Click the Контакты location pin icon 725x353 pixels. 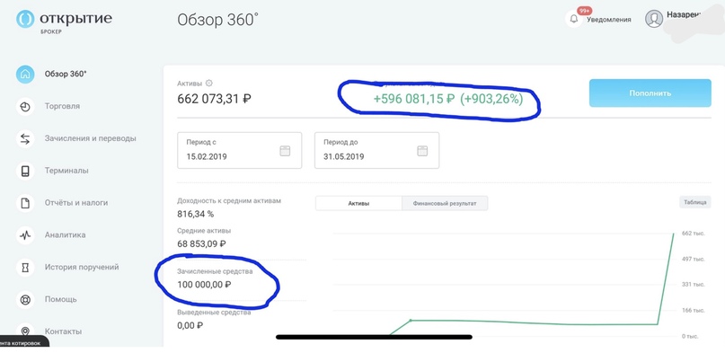coord(25,331)
